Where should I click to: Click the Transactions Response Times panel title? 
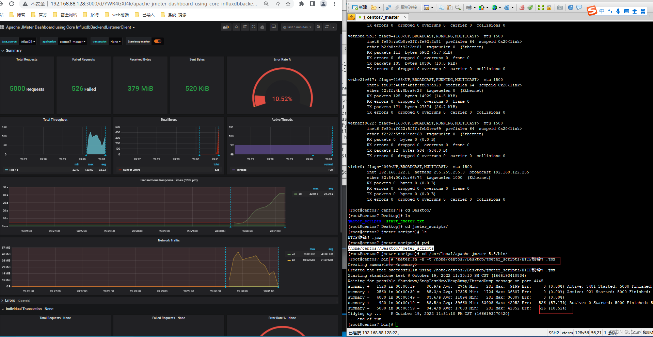pos(169,180)
